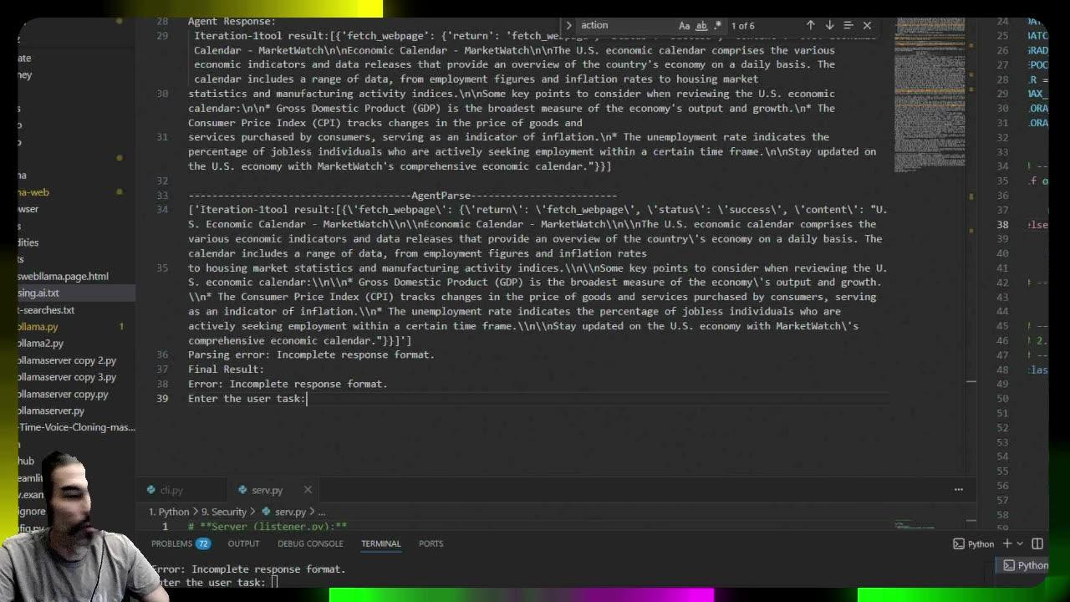
Task: Open the terminal launch profile dropdown
Action: (1021, 543)
